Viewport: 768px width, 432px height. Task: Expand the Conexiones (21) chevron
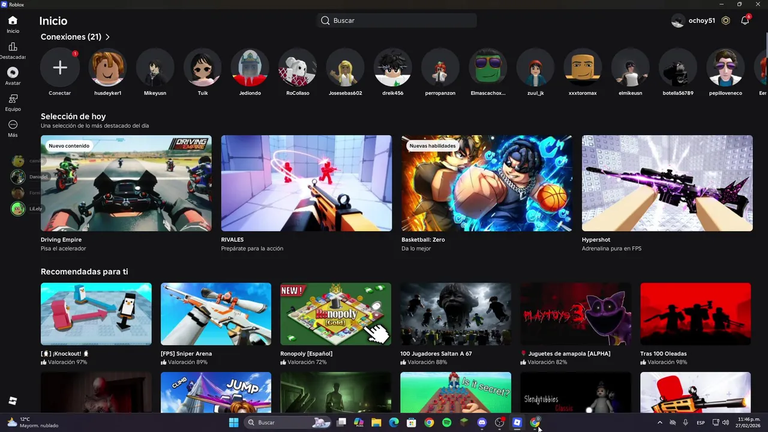click(x=107, y=37)
